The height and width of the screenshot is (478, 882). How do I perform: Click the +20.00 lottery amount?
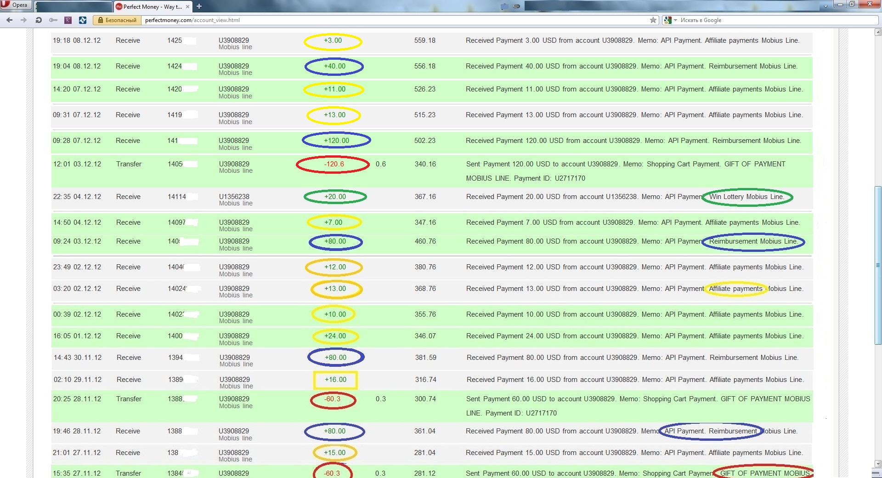(335, 197)
